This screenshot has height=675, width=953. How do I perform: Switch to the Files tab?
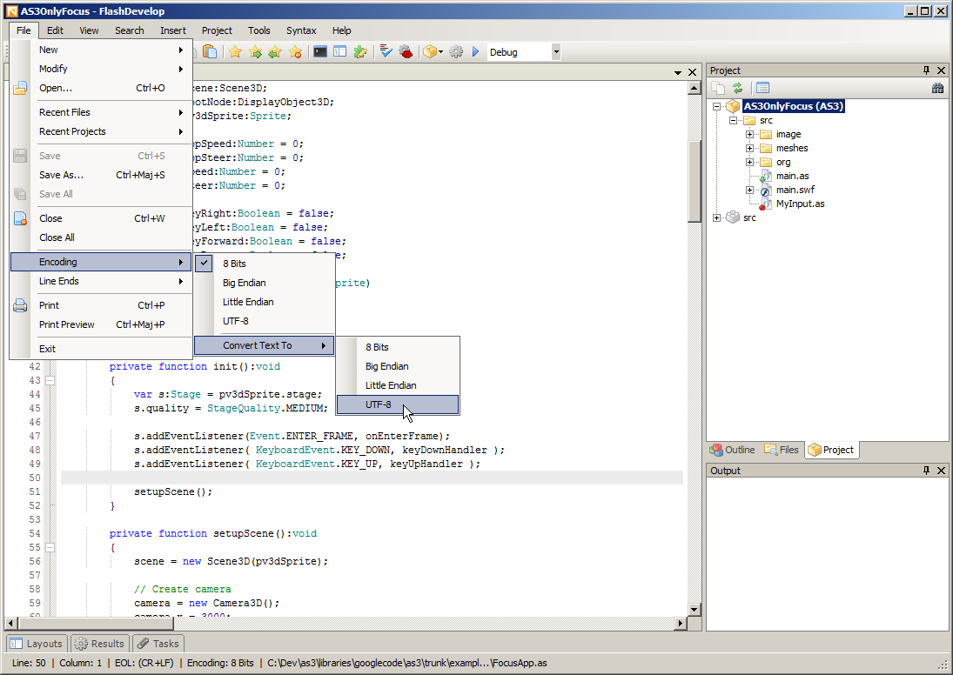(x=782, y=451)
